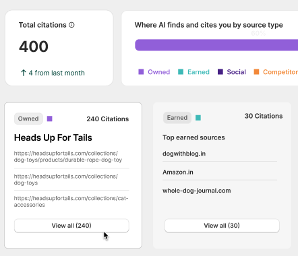298x256 pixels.
Task: Click the Social legend color swatch
Action: coord(220,72)
